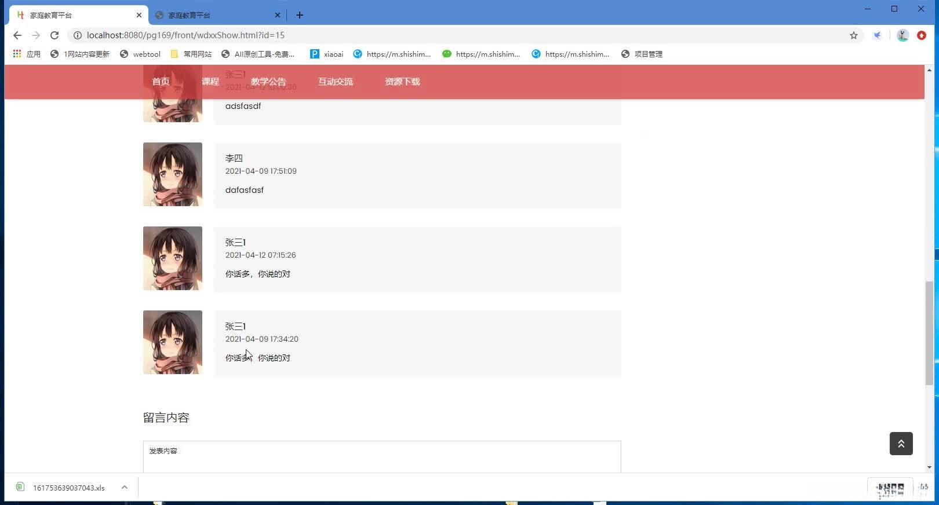
Task: Go to 首页 in the navigation
Action: pyautogui.click(x=161, y=82)
